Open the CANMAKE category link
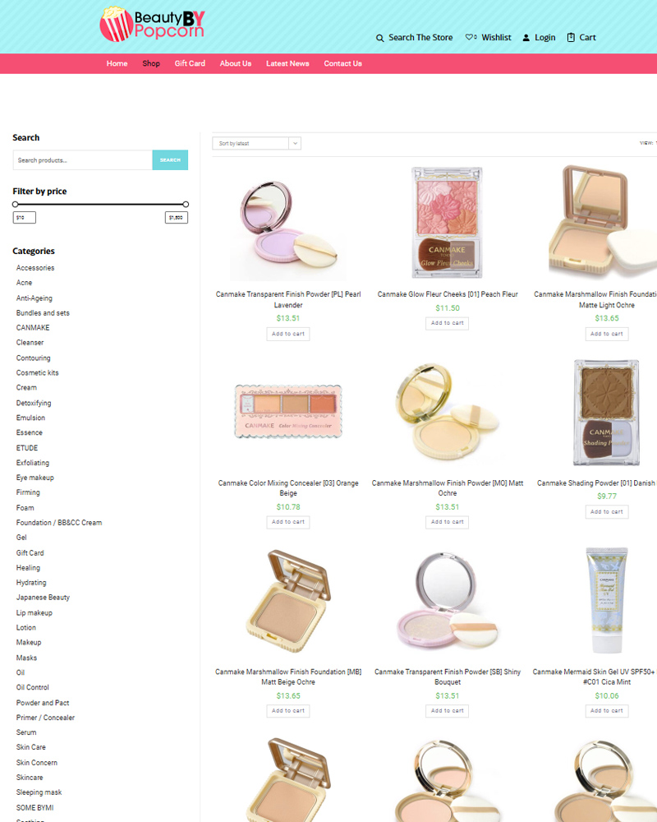Screen dimensions: 657x822 point(33,328)
